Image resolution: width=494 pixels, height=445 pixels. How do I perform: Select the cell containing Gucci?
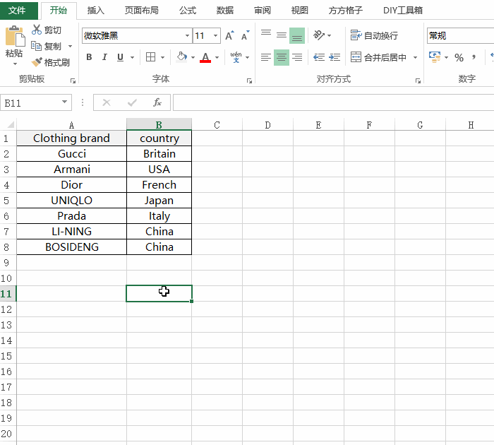72,153
